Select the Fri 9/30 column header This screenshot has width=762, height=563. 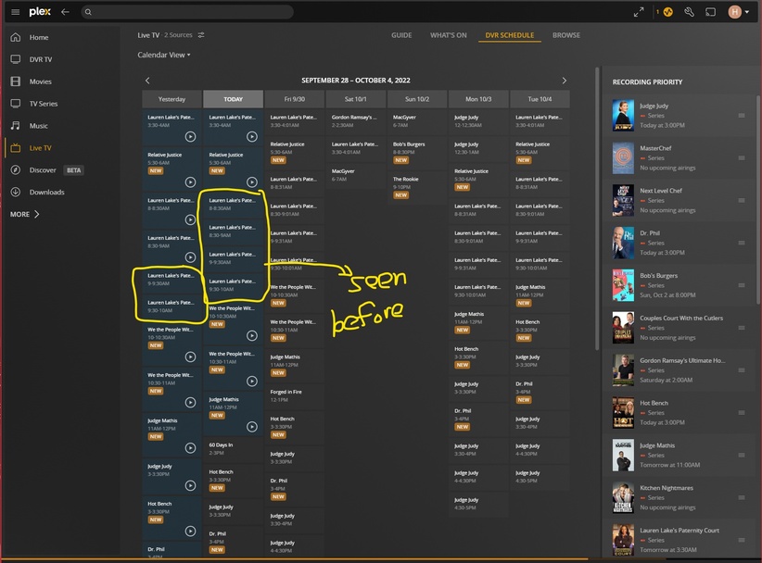(295, 99)
